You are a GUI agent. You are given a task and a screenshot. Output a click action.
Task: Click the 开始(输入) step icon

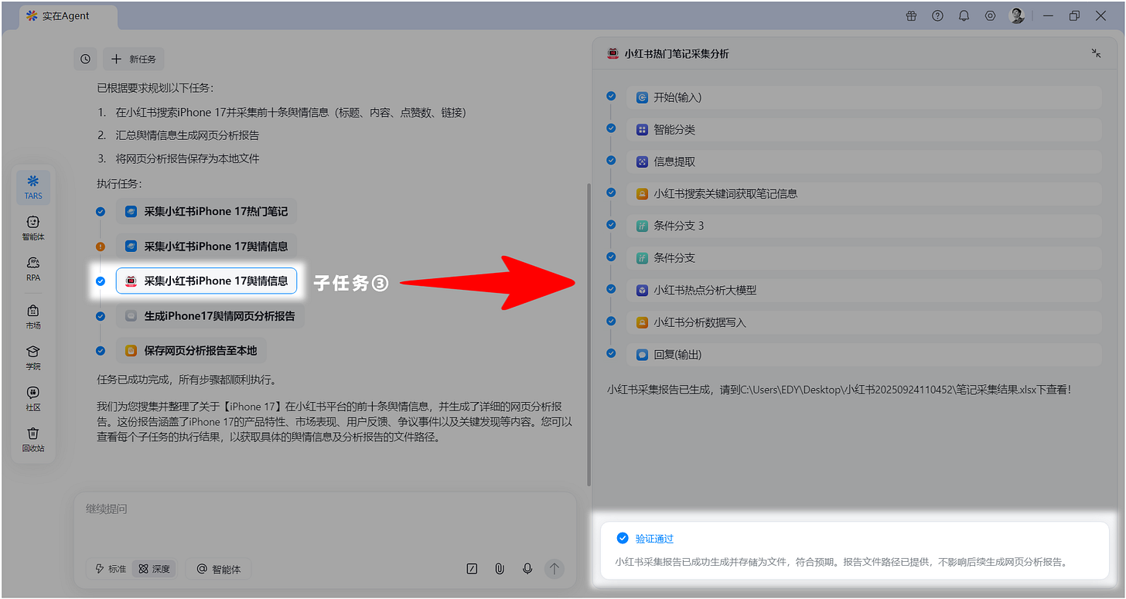pos(642,97)
